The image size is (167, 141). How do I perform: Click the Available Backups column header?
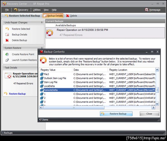(x=66, y=25)
